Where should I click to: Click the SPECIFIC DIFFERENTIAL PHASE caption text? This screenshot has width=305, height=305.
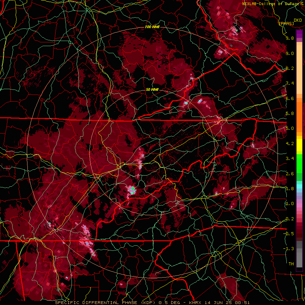click(x=97, y=303)
